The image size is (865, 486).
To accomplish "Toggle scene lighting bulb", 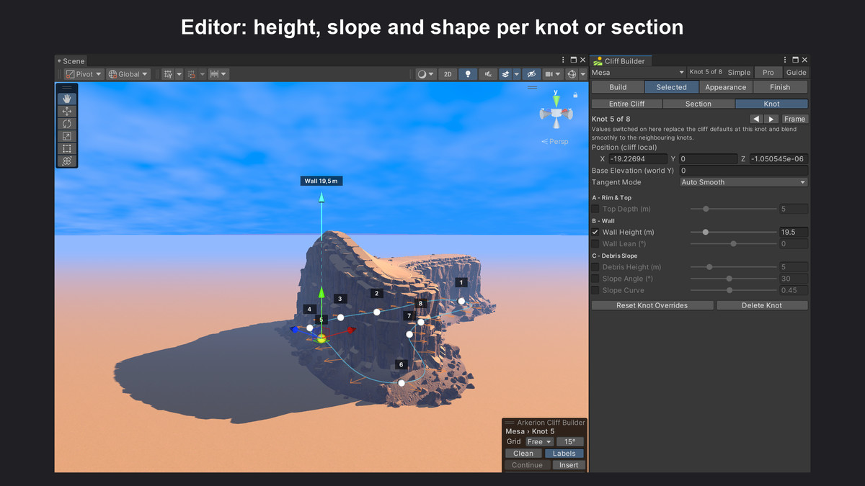I will 468,74.
